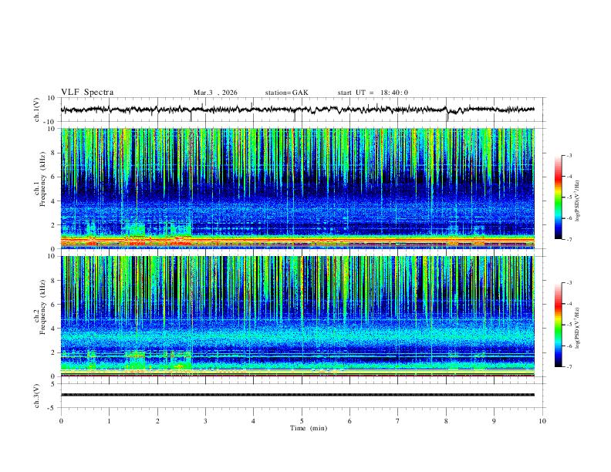
Task: Click the ch.2 PSD color scale bar
Action: pyautogui.click(x=559, y=325)
